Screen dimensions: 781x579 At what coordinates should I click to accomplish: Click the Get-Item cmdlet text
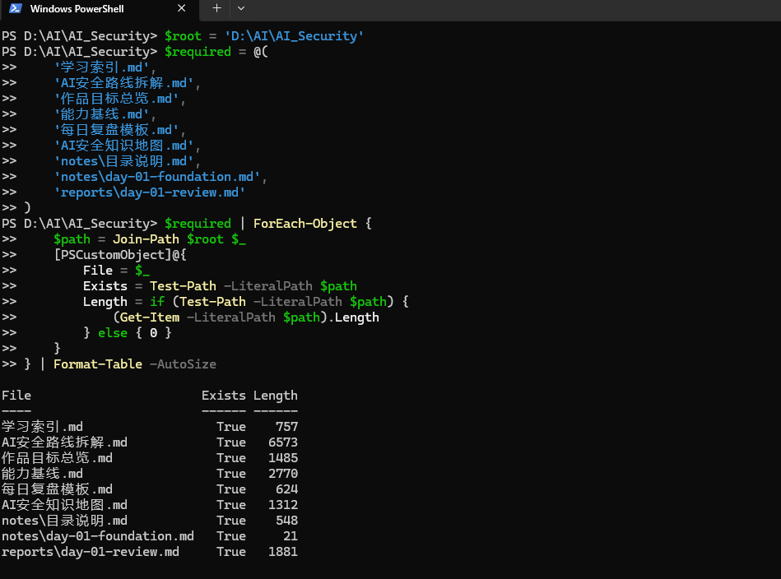[150, 317]
